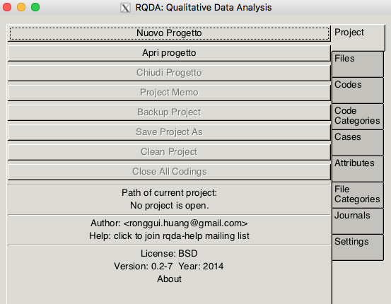
Task: Minimize the window with yellow button
Action: coord(21,7)
